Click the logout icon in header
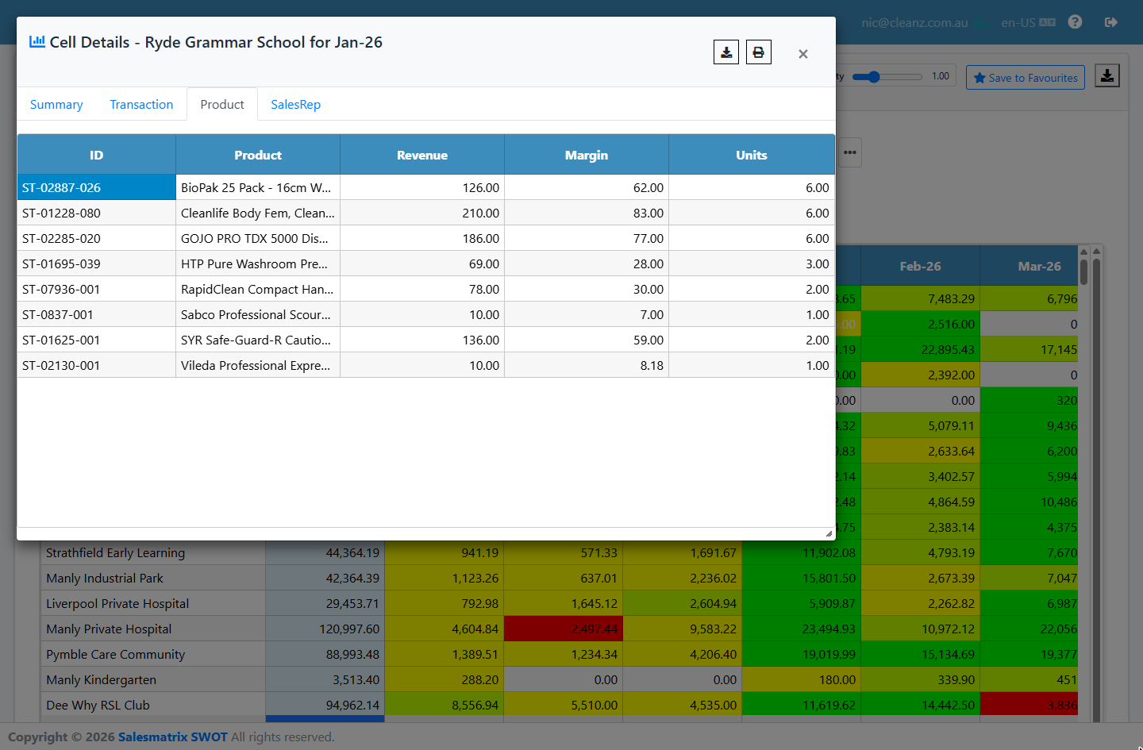Viewport: 1143px width, 750px height. coord(1111,22)
